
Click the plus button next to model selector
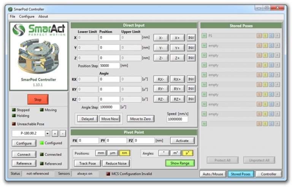click(55, 133)
